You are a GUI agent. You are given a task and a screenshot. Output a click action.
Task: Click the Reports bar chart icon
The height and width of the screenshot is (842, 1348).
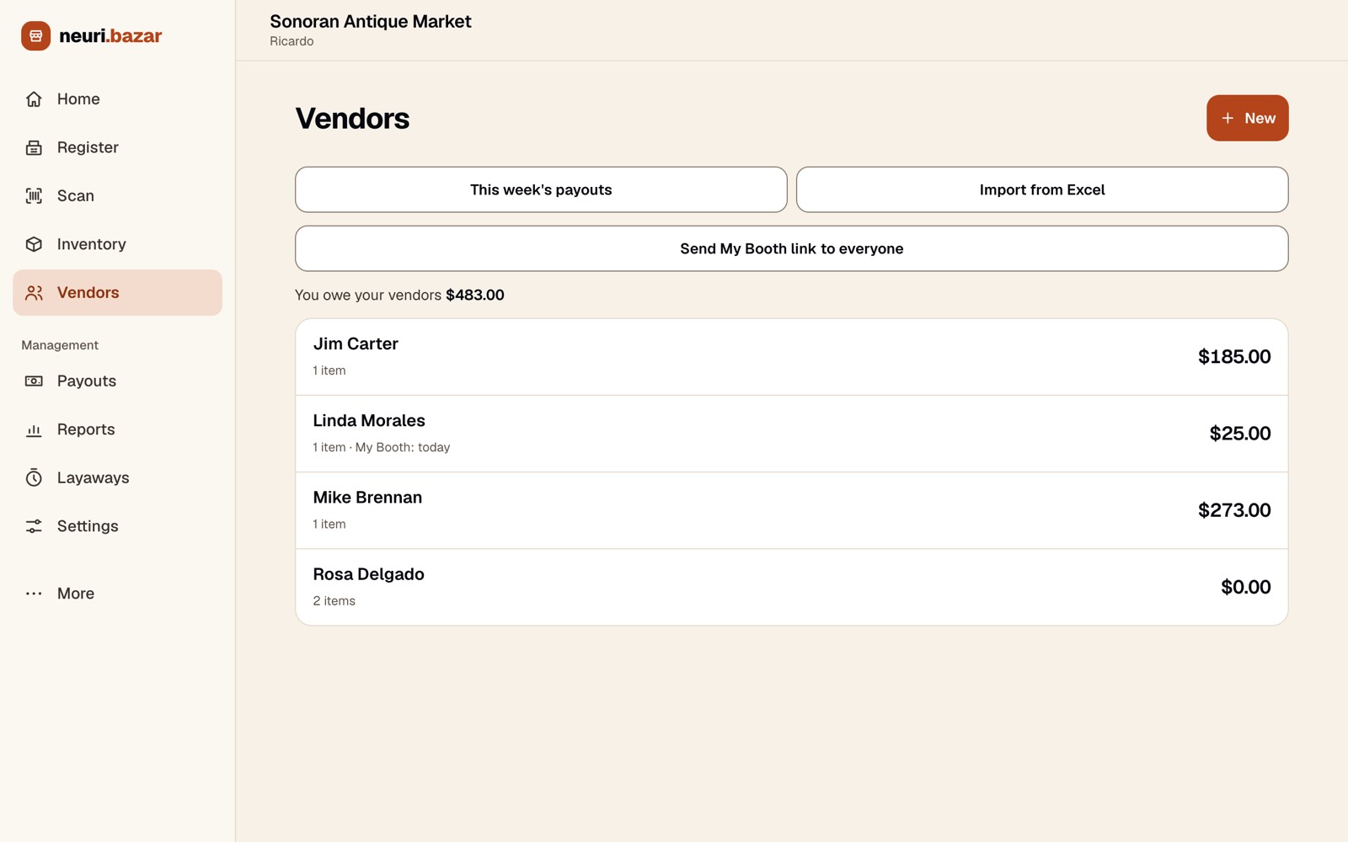click(x=34, y=429)
